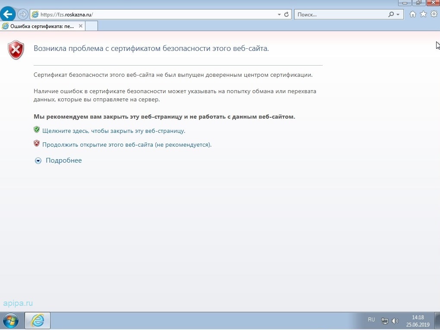Click the search magnifier icon

coord(391,15)
